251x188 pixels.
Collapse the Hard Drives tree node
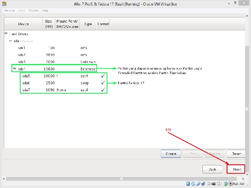pyautogui.click(x=6, y=33)
